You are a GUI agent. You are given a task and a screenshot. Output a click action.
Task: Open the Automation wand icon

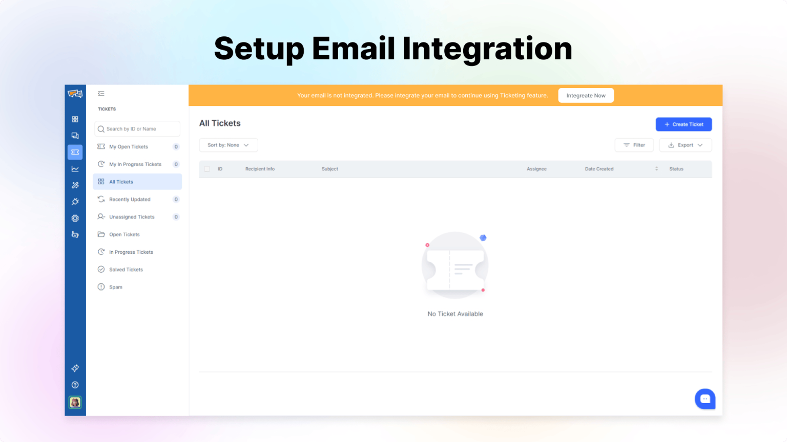[75, 185]
